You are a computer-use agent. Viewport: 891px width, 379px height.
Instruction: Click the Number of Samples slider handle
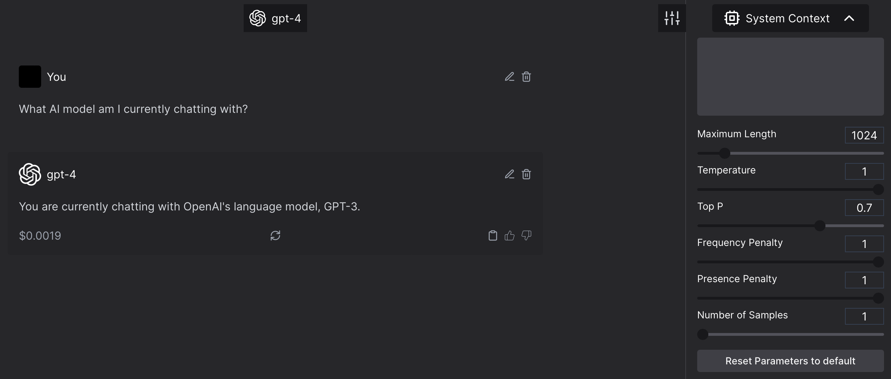(x=703, y=334)
